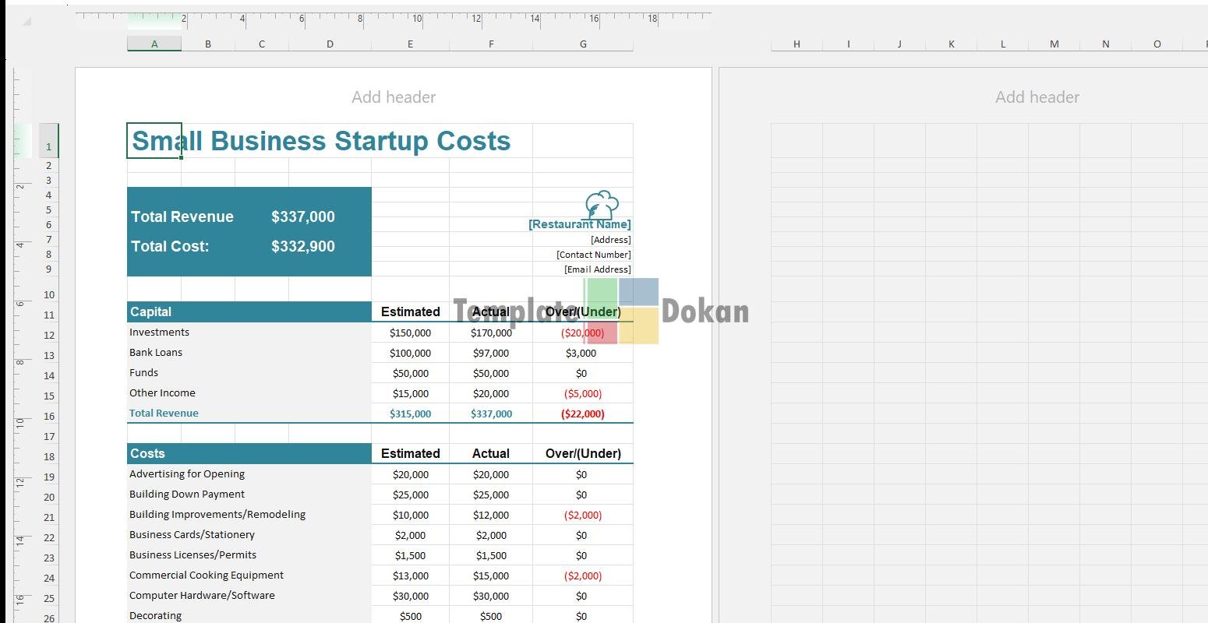This screenshot has width=1208, height=623.
Task: Select the column A header
Action: pos(154,44)
